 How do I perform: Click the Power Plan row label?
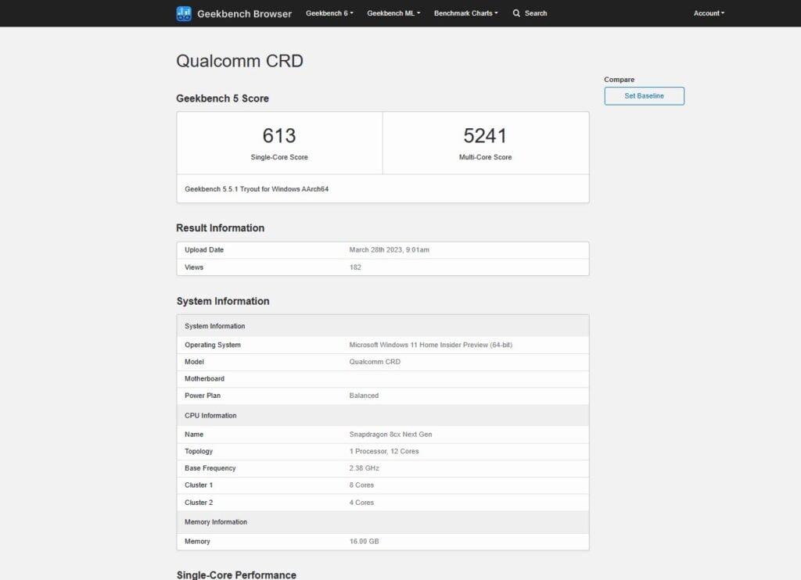[203, 396]
